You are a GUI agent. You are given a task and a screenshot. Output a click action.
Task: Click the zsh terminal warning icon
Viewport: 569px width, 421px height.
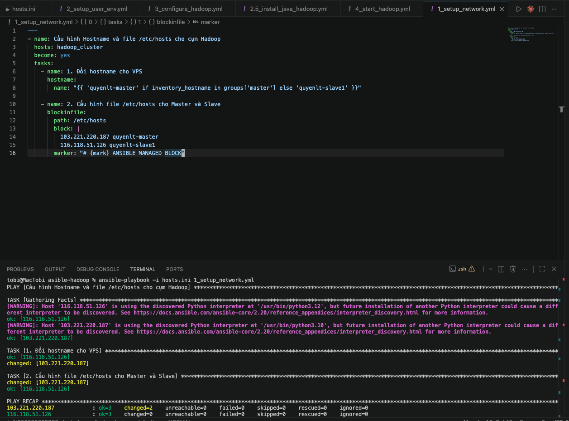coord(472,269)
